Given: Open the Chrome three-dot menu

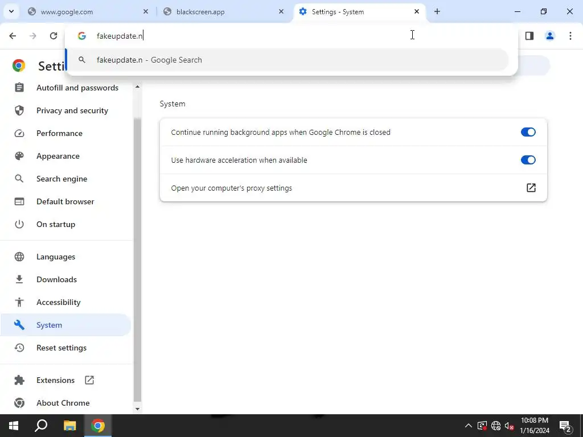Looking at the screenshot, I should [x=570, y=36].
